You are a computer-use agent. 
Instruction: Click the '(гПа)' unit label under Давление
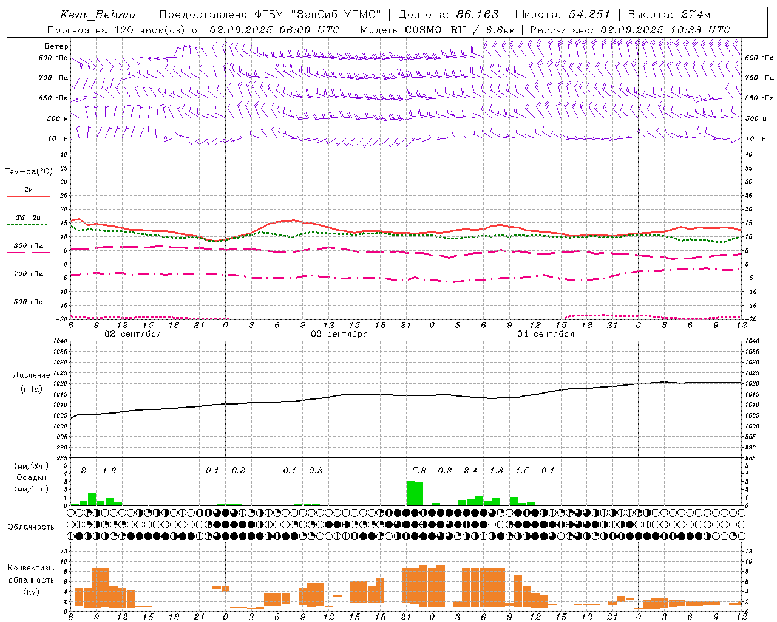(32, 389)
